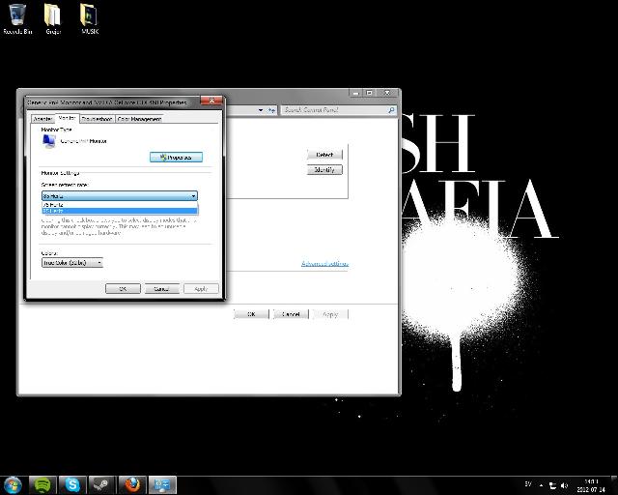Click the Identify button
This screenshot has width=618, height=495.
click(x=324, y=170)
